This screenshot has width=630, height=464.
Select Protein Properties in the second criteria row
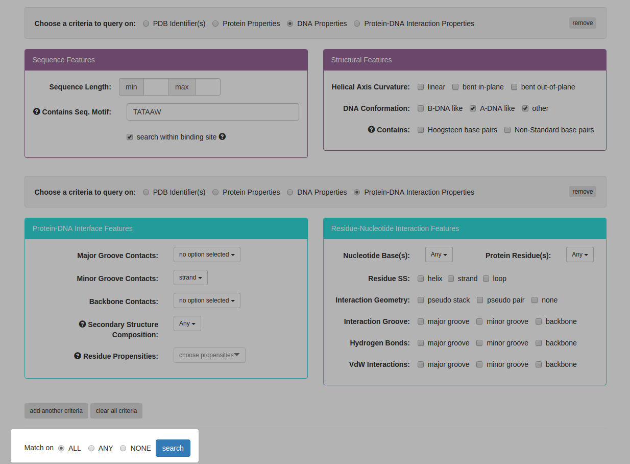215,192
